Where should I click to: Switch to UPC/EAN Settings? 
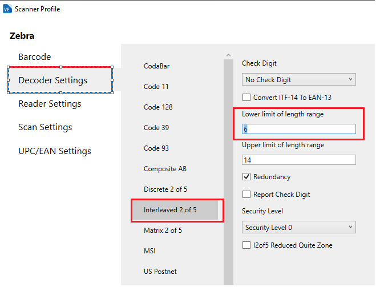pyautogui.click(x=55, y=151)
